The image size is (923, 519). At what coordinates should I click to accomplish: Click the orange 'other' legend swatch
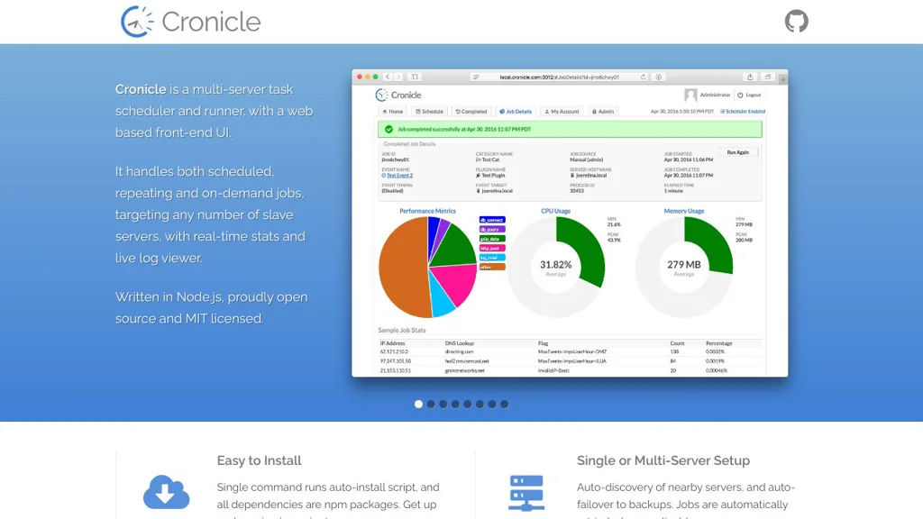[x=492, y=267]
